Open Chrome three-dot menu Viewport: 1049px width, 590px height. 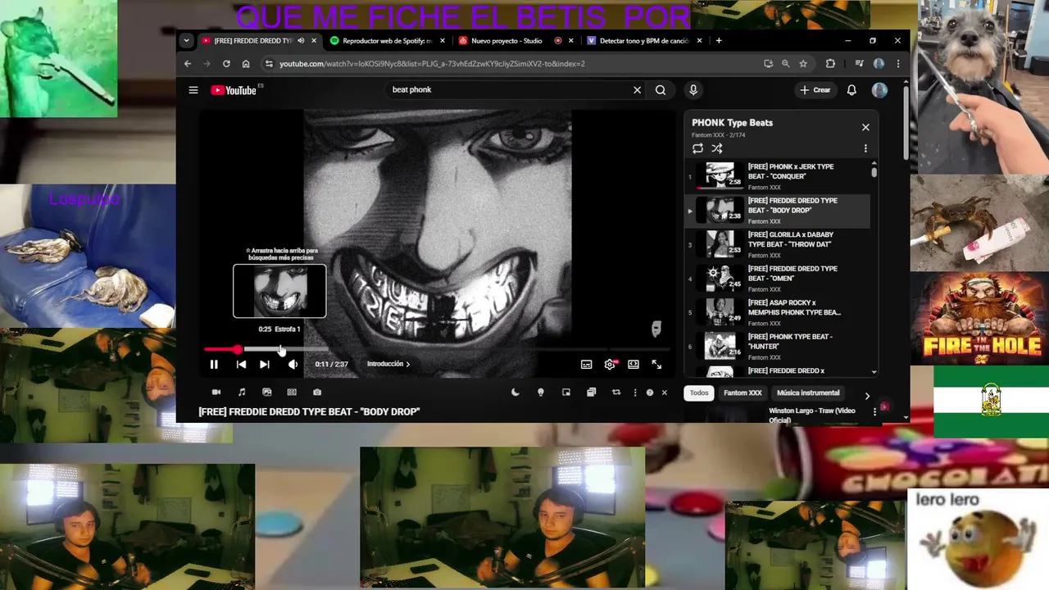pyautogui.click(x=898, y=64)
